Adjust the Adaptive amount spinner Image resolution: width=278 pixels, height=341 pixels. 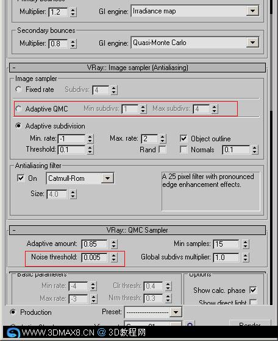pos(114,244)
